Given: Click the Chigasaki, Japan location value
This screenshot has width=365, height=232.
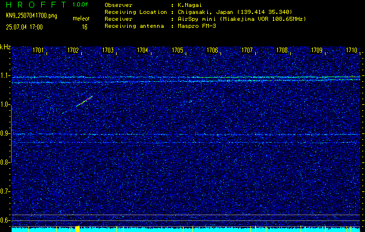Looking at the screenshot, I should click(x=234, y=12).
